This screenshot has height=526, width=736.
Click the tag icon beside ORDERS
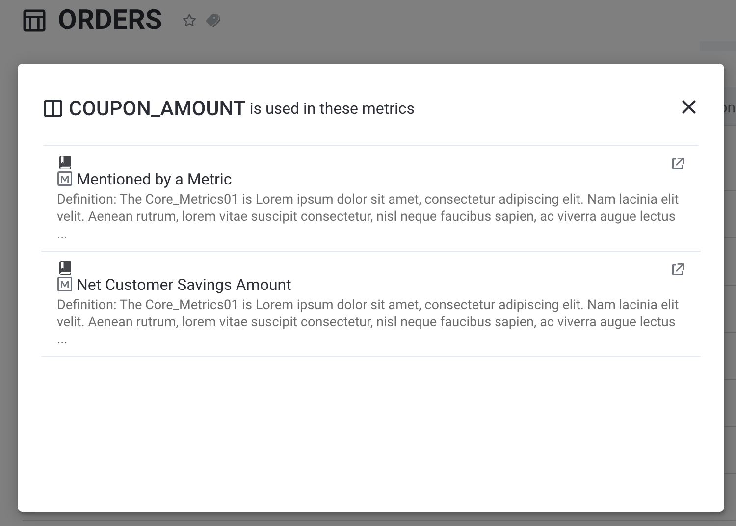pyautogui.click(x=213, y=21)
